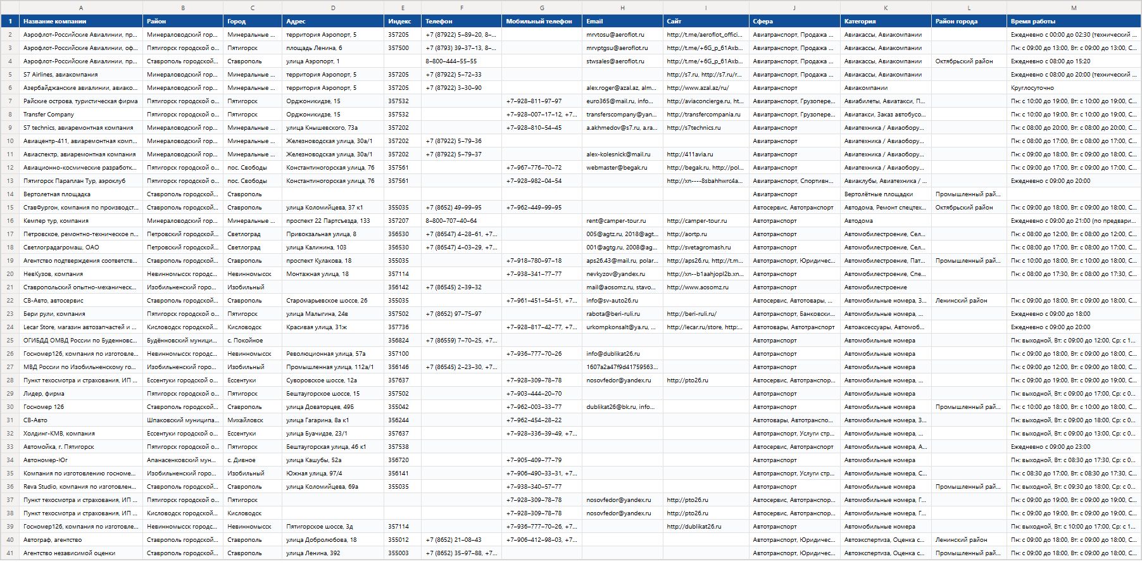
Task: Select address 'улица Кашубы, 52а'
Action: pos(333,460)
